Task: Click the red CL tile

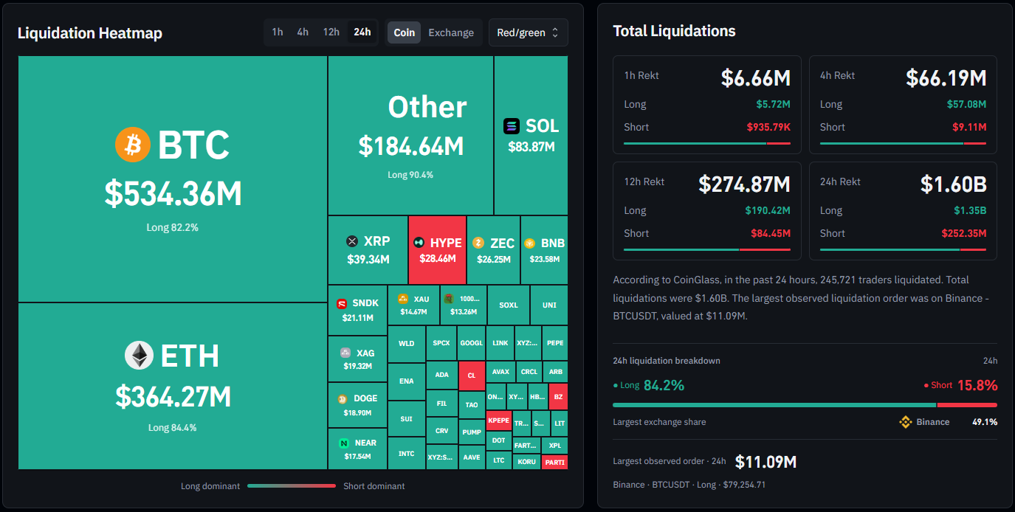Action: point(472,376)
